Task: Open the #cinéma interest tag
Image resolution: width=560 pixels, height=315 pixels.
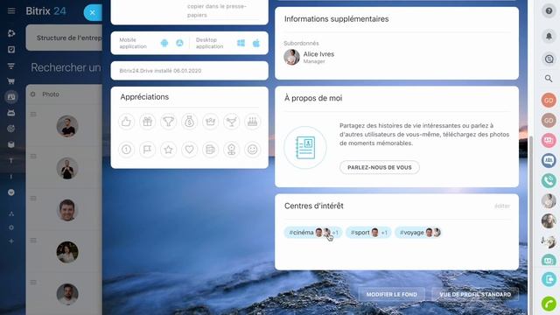Action: tap(313, 233)
